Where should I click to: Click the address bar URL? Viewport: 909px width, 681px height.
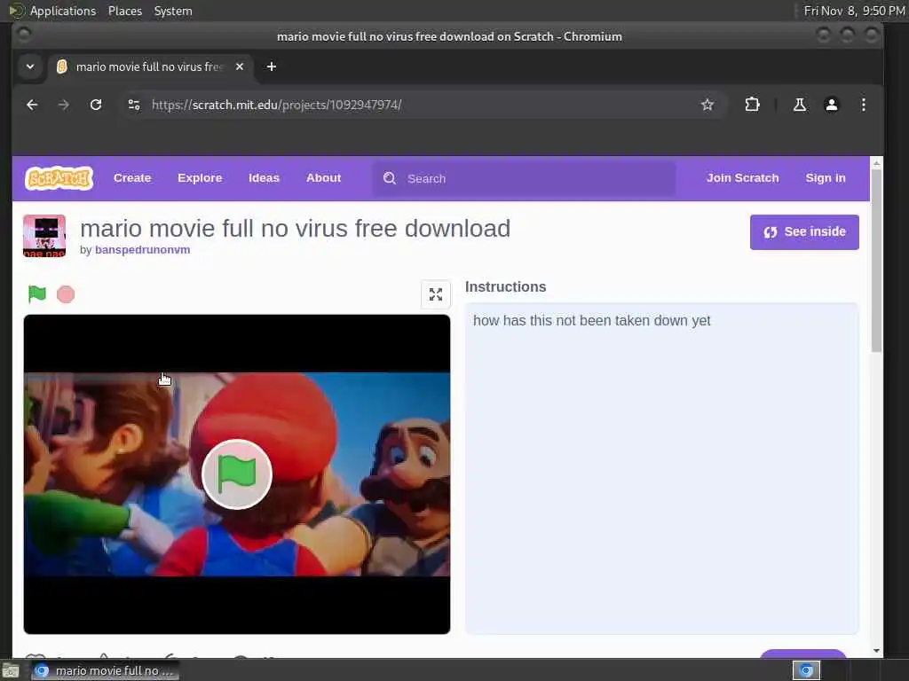[277, 105]
